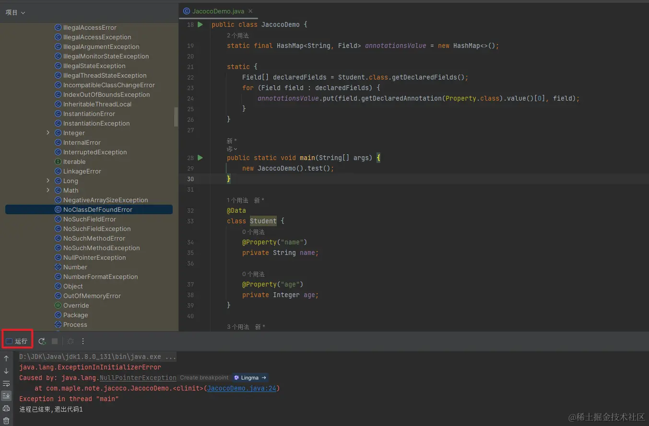Click the Lingma button in console

250,378
